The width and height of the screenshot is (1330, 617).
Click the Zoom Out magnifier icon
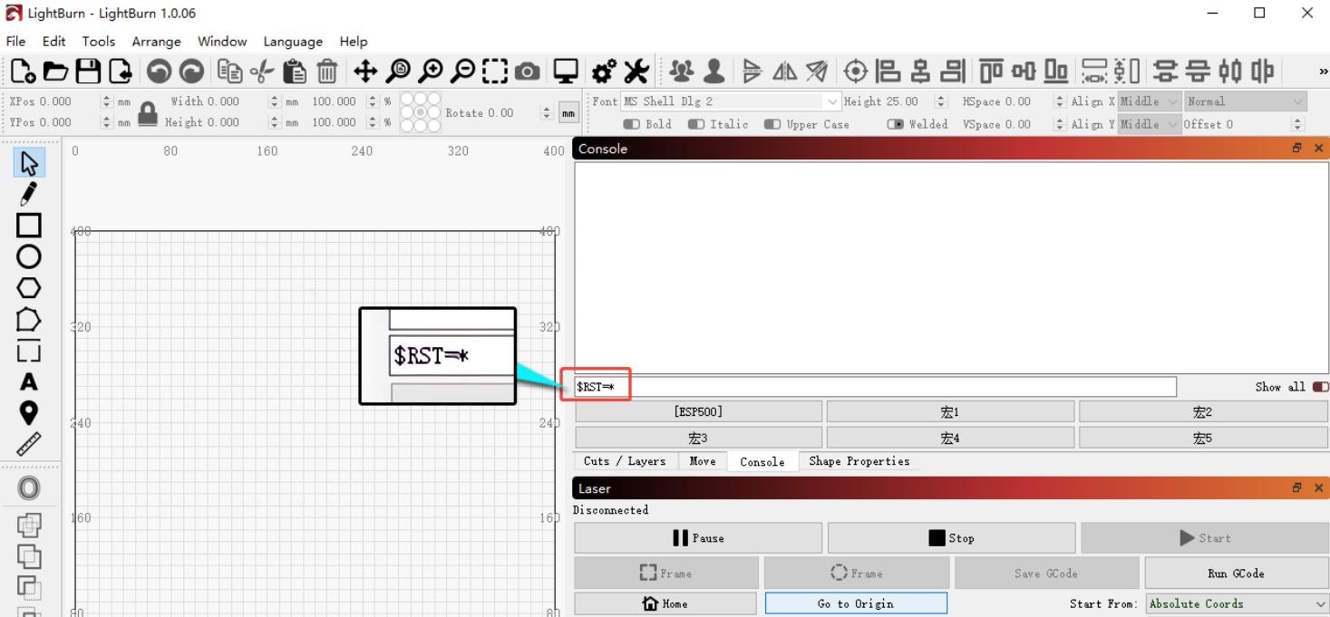pos(462,71)
